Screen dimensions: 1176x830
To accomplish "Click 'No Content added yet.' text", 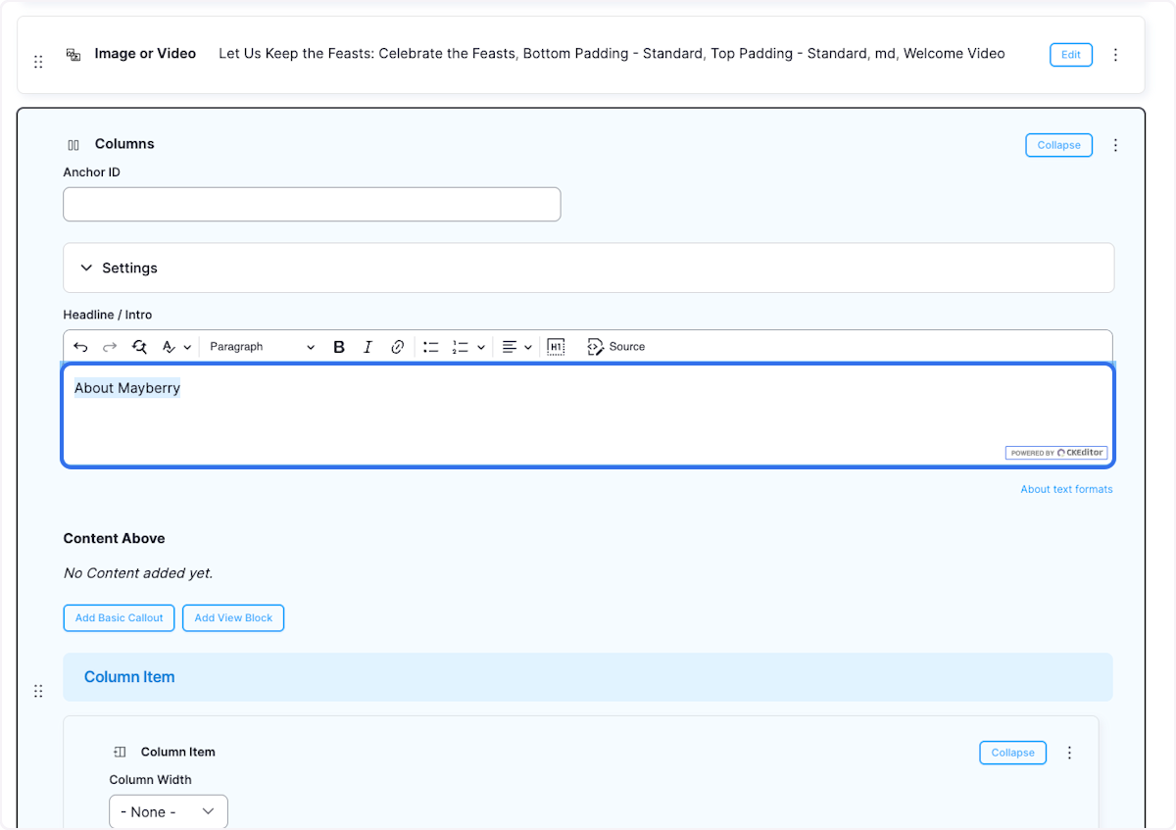I will pyautogui.click(x=138, y=573).
